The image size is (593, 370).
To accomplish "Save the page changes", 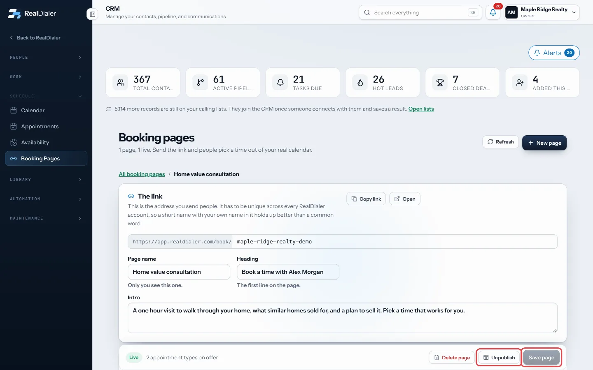I will (x=542, y=358).
